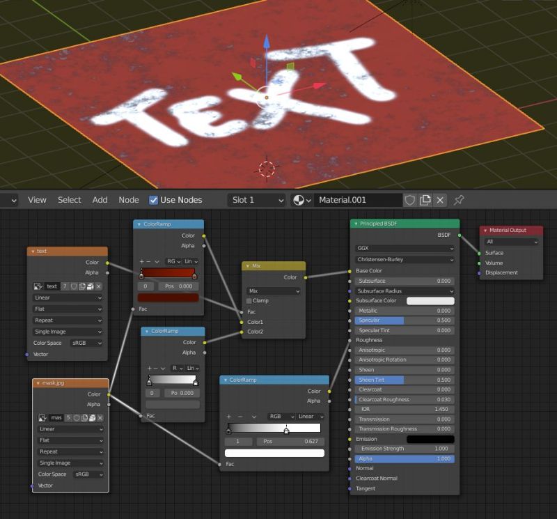Open Material Output target All dropdown
557x519 pixels.
pos(511,242)
